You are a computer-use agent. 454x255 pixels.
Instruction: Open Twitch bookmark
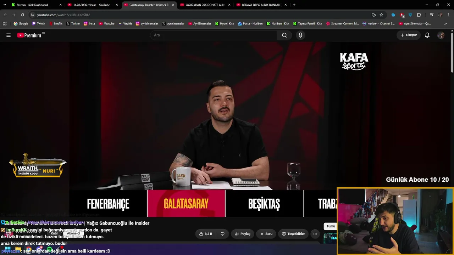point(39,24)
